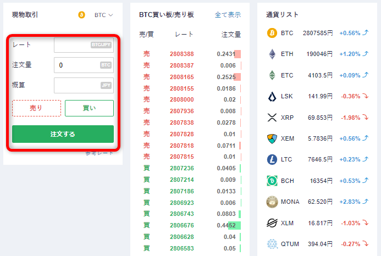
Task: Click the 参考レート link
Action: [100, 153]
